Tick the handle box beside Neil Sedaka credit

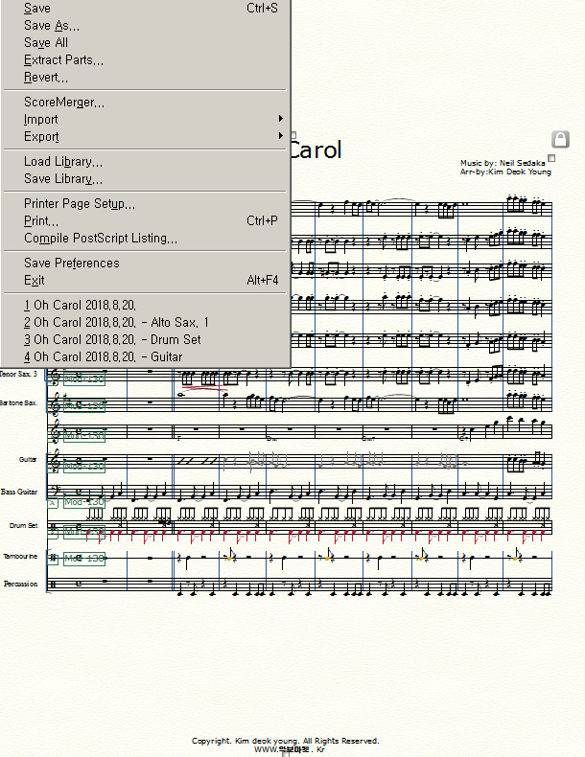[550, 158]
